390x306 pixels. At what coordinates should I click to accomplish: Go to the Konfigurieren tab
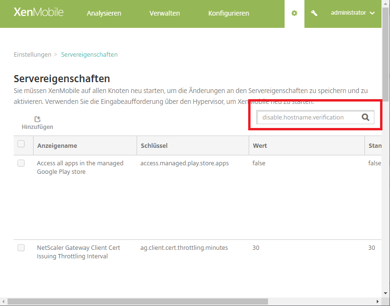(228, 13)
